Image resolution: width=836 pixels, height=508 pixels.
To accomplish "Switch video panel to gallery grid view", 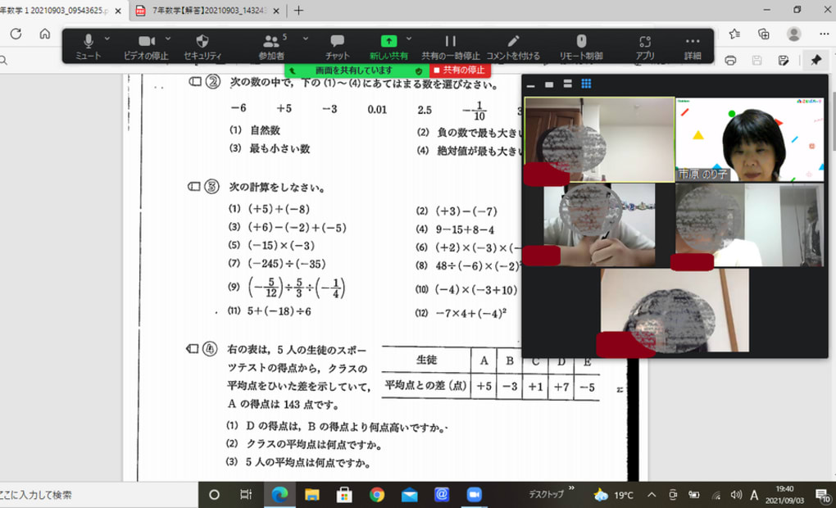I will [x=587, y=84].
